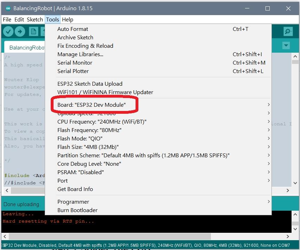Minimize the Arduino window
This screenshot has width=300, height=250.
247,8
